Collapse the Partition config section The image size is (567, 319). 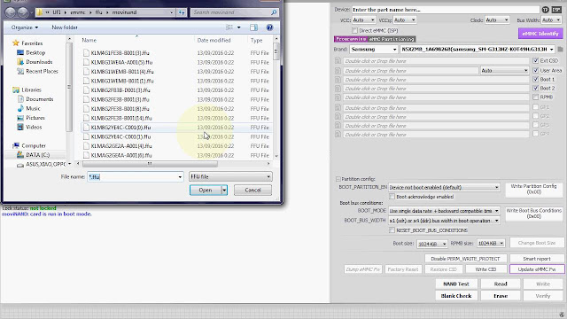point(338,179)
